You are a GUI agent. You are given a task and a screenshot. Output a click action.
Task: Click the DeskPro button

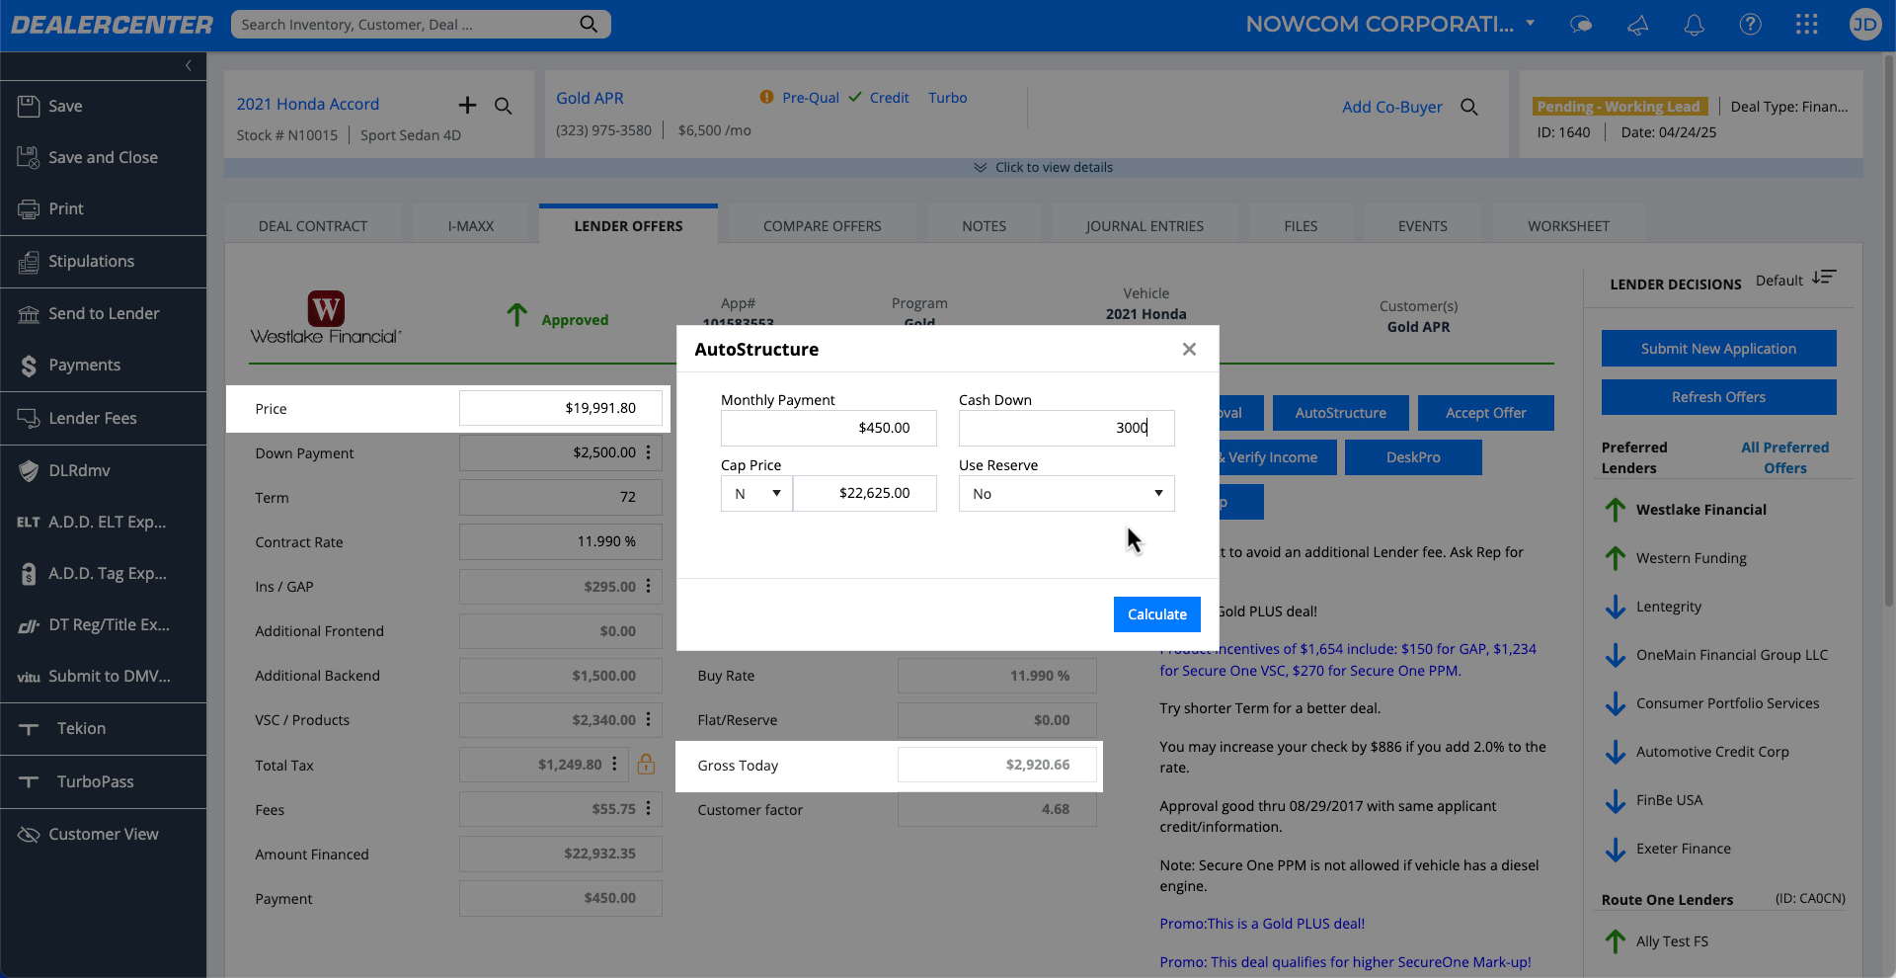click(1413, 457)
